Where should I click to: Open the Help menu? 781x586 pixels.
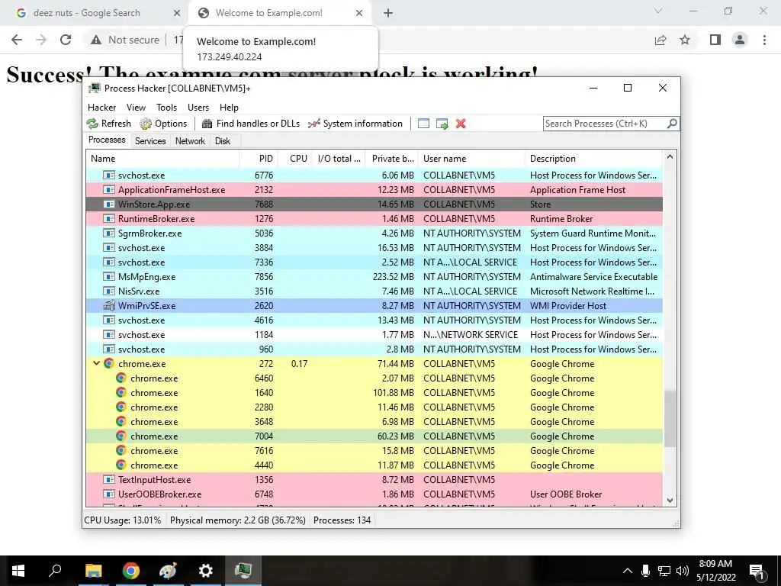[x=229, y=107]
